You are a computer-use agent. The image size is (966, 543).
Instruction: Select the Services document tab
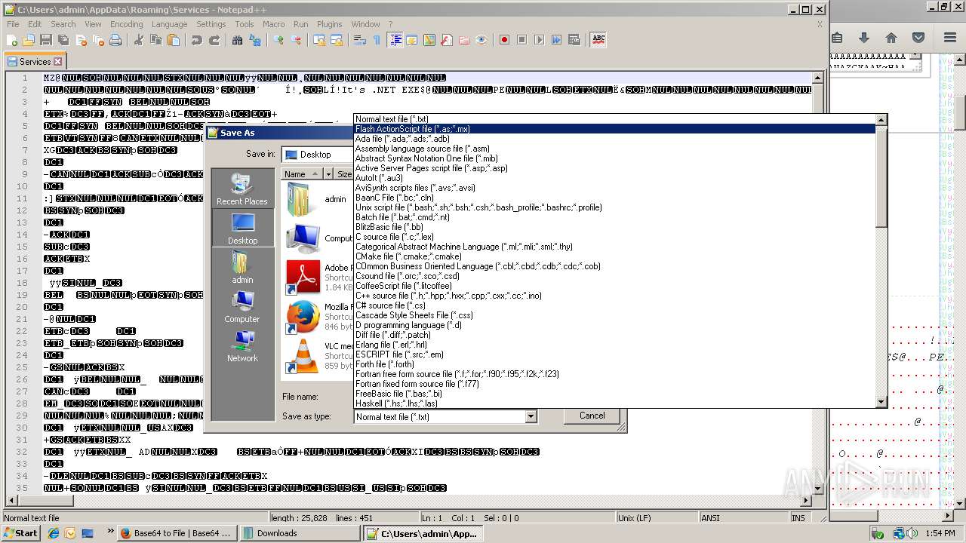(35, 62)
